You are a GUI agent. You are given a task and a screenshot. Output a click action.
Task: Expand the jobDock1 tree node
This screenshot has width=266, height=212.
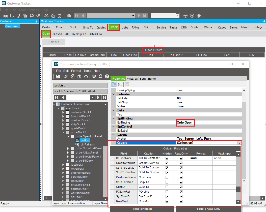coord(63,165)
